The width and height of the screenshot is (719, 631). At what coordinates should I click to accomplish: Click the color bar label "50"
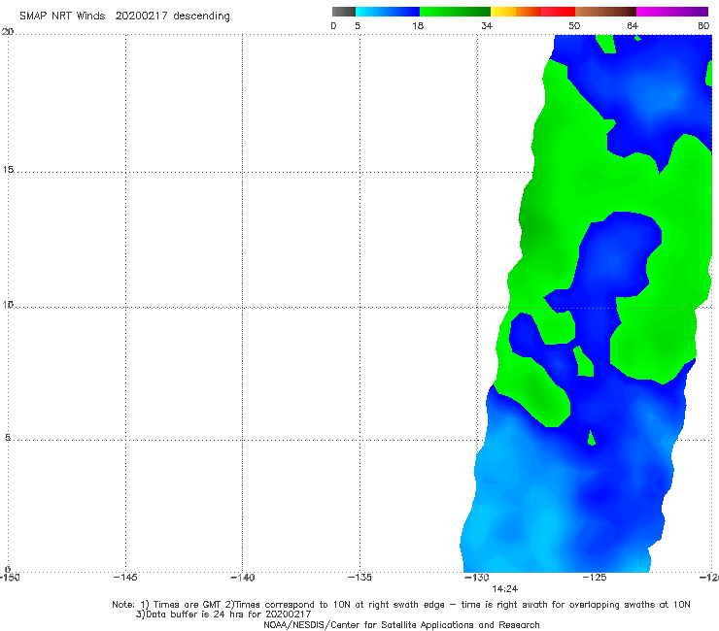coord(574,25)
